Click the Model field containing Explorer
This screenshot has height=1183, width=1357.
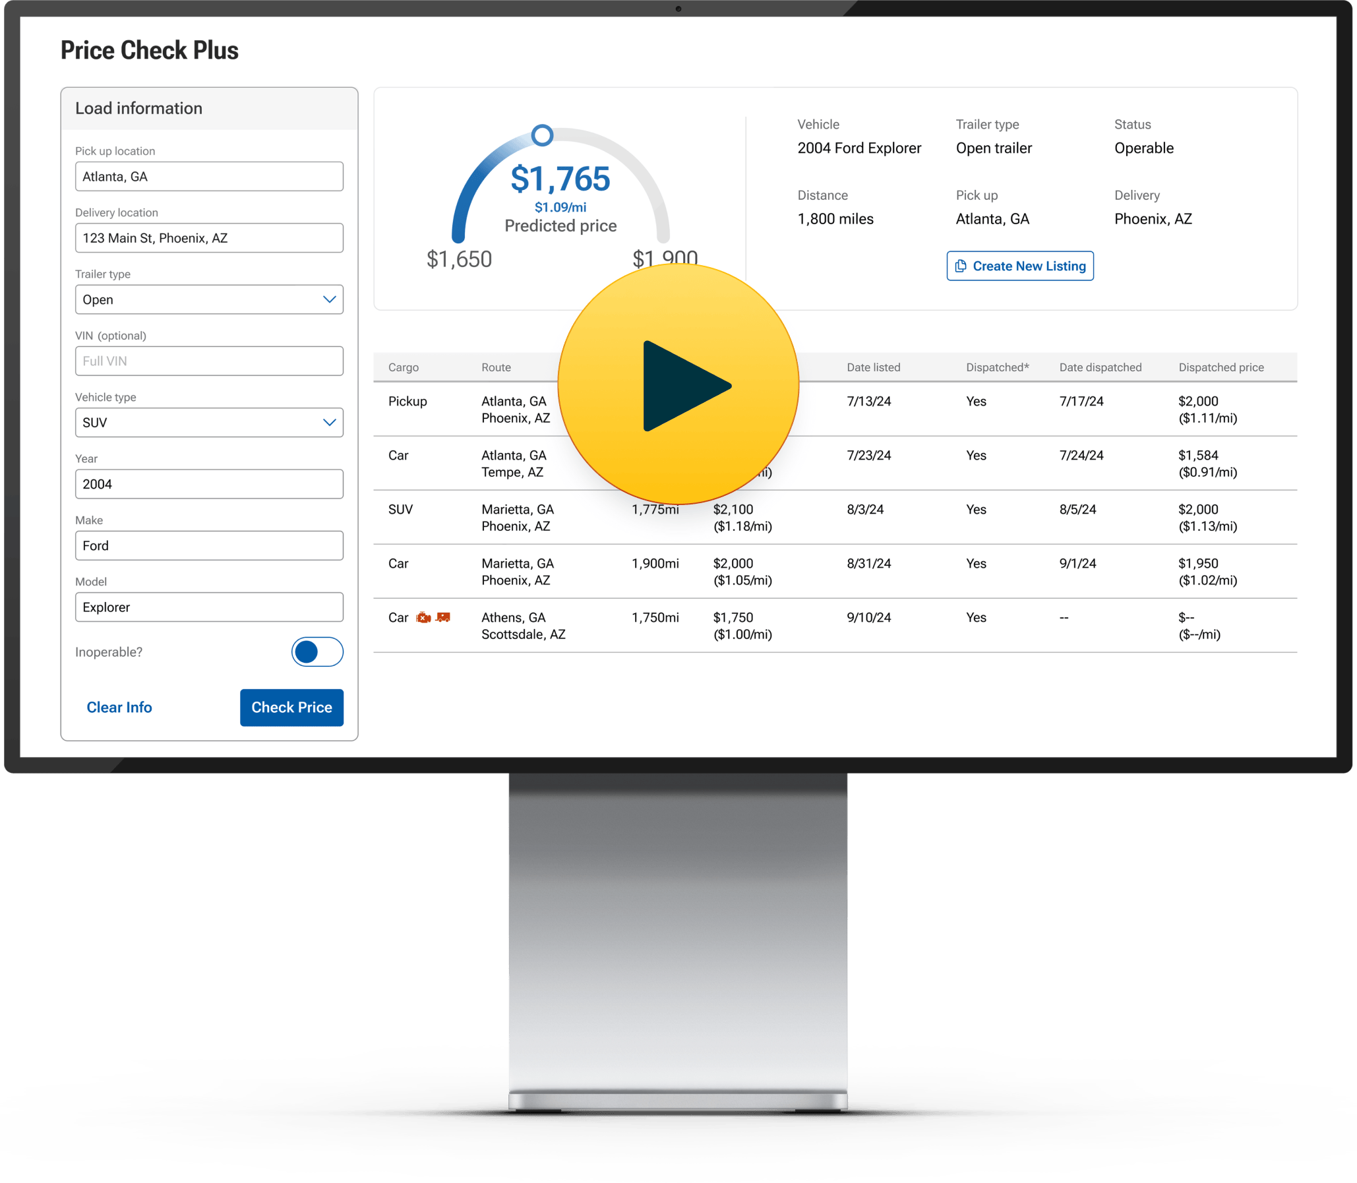click(x=208, y=607)
